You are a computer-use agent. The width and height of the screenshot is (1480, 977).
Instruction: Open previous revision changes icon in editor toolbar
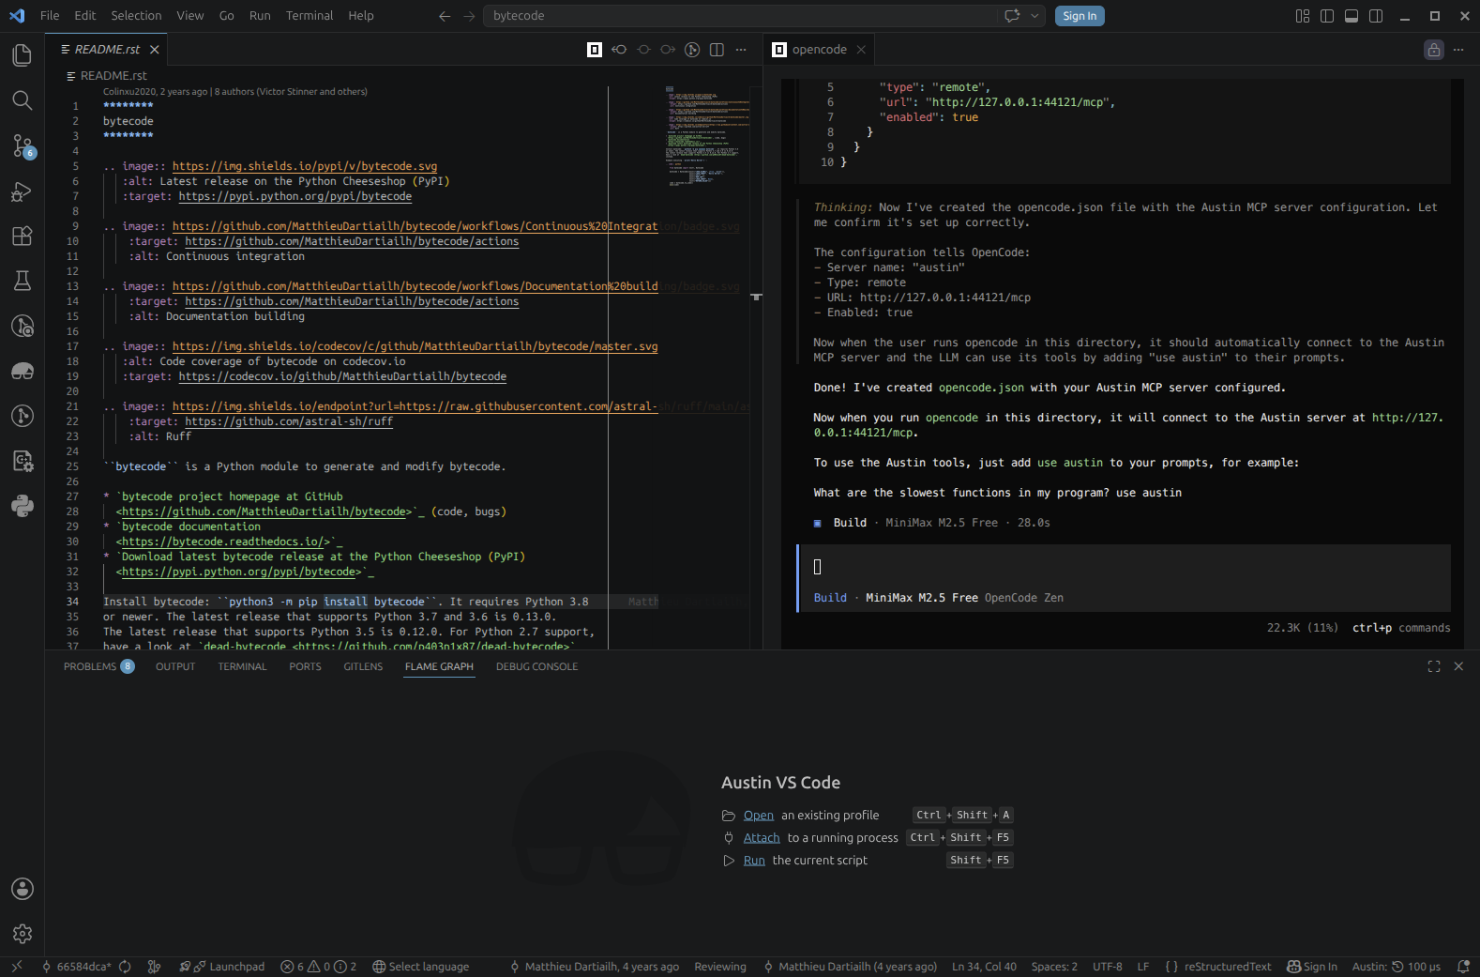619,50
